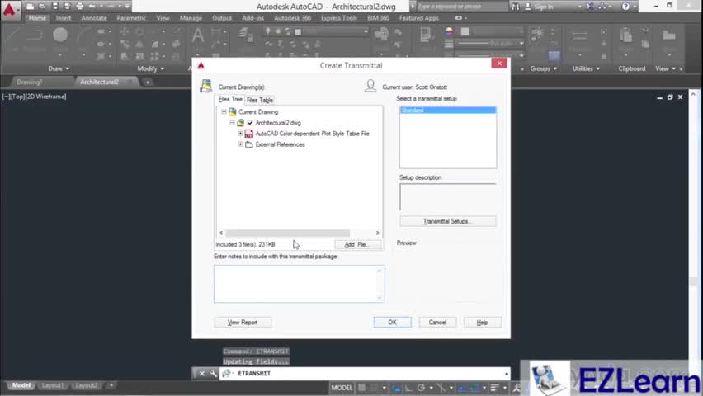Click the Undo arrow in quick access toolbar

click(92, 7)
